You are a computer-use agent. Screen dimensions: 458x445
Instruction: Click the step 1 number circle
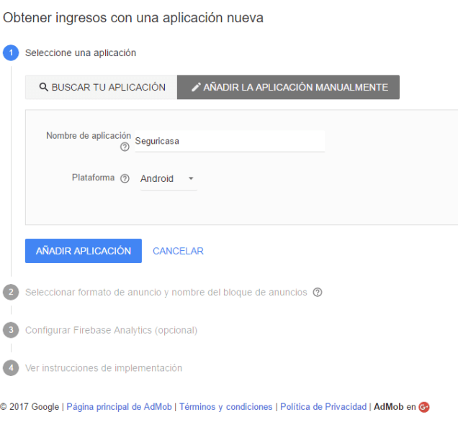11,53
